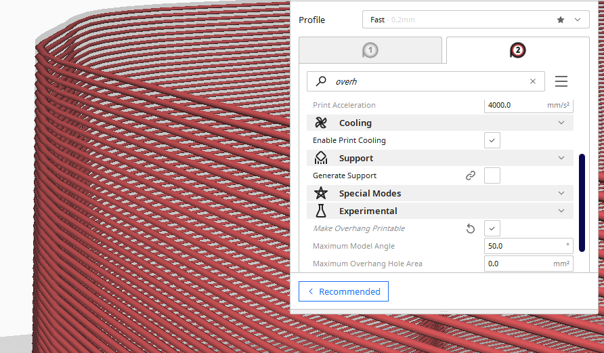The height and width of the screenshot is (353, 604).
Task: Click the Experimental flask icon
Action: pyautogui.click(x=321, y=211)
